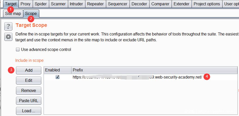Image resolution: width=239 pixels, height=116 pixels.
Task: Open the Spider tab
Action: [x=41, y=4]
